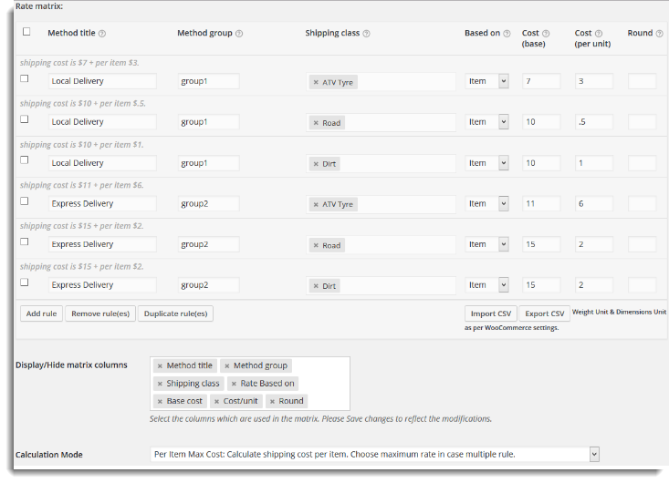Viewport: 669px width, 483px height.
Task: Remove ATV Tyre tag in $7 rule row
Action: pyautogui.click(x=316, y=83)
